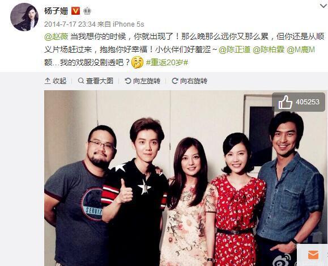The image size is (328, 266).
Task: Click the @M鹿M mention link
Action: [301, 50]
